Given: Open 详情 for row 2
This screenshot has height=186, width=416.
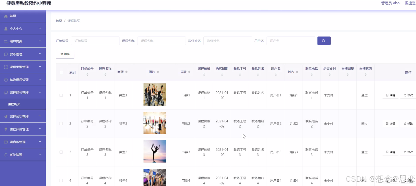Looking at the screenshot, I should click(391, 124).
